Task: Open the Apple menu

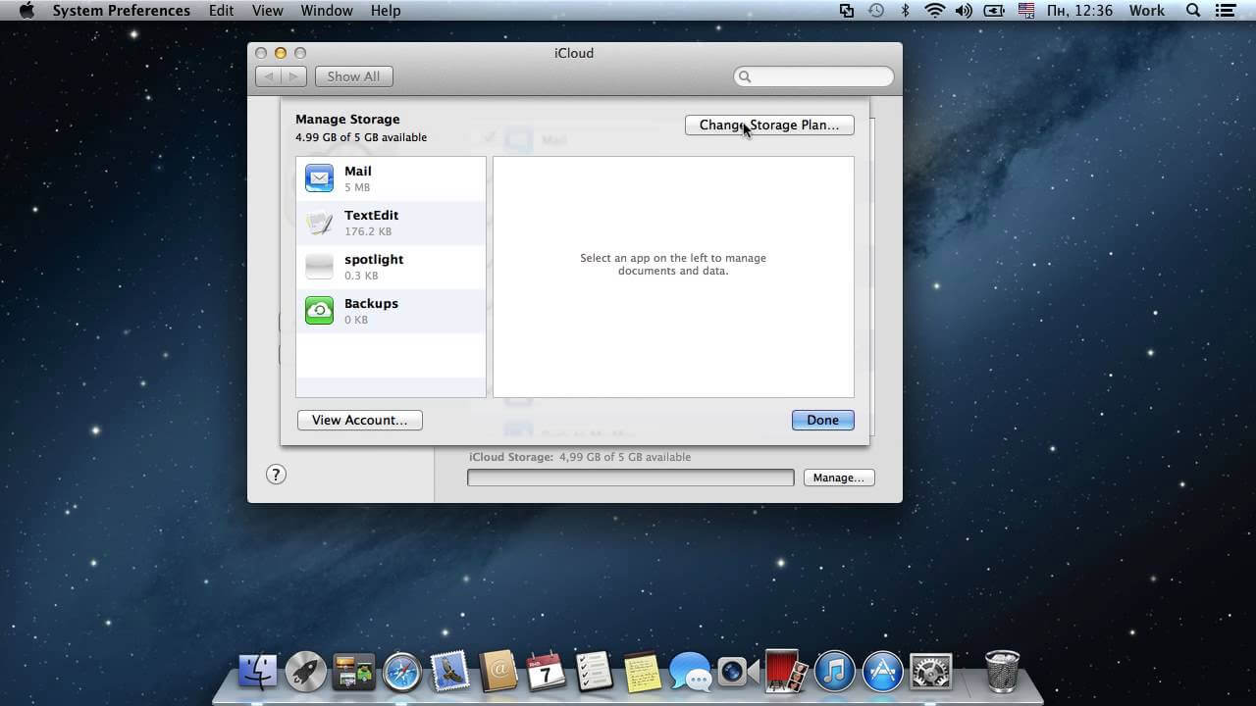Action: pyautogui.click(x=26, y=10)
